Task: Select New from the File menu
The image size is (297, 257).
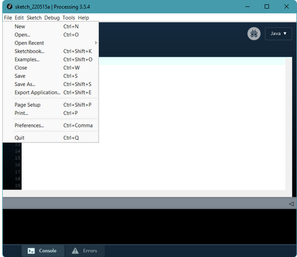Action: click(50, 27)
